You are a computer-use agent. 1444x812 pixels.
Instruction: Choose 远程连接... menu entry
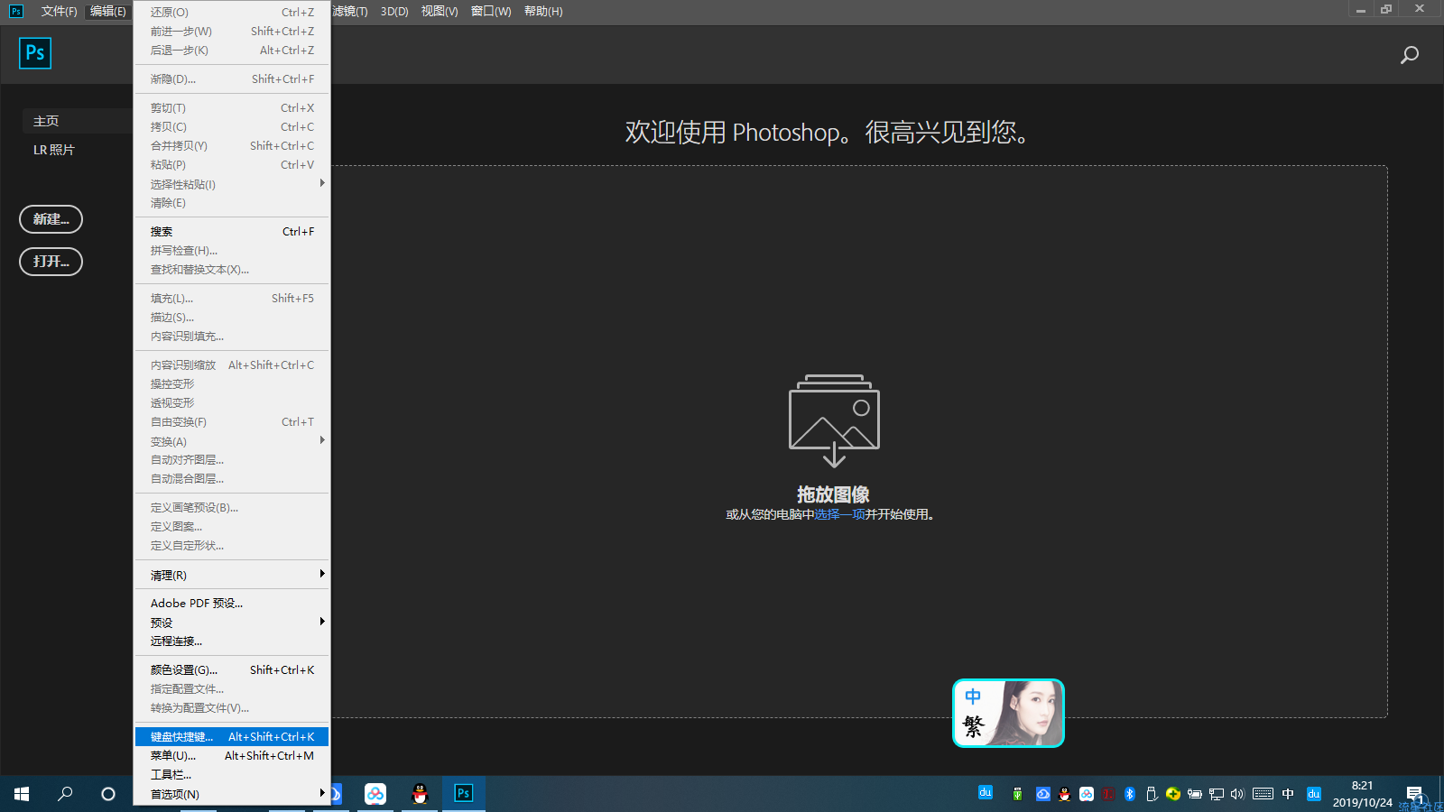coord(232,641)
